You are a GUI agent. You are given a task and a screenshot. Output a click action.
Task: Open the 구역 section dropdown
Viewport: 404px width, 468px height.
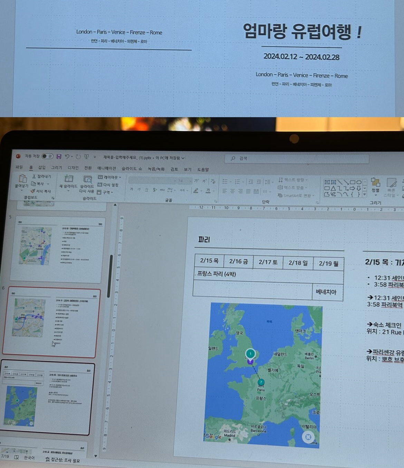click(105, 192)
